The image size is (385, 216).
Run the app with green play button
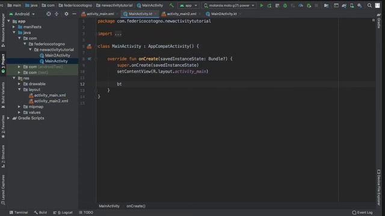pyautogui.click(x=262, y=5)
